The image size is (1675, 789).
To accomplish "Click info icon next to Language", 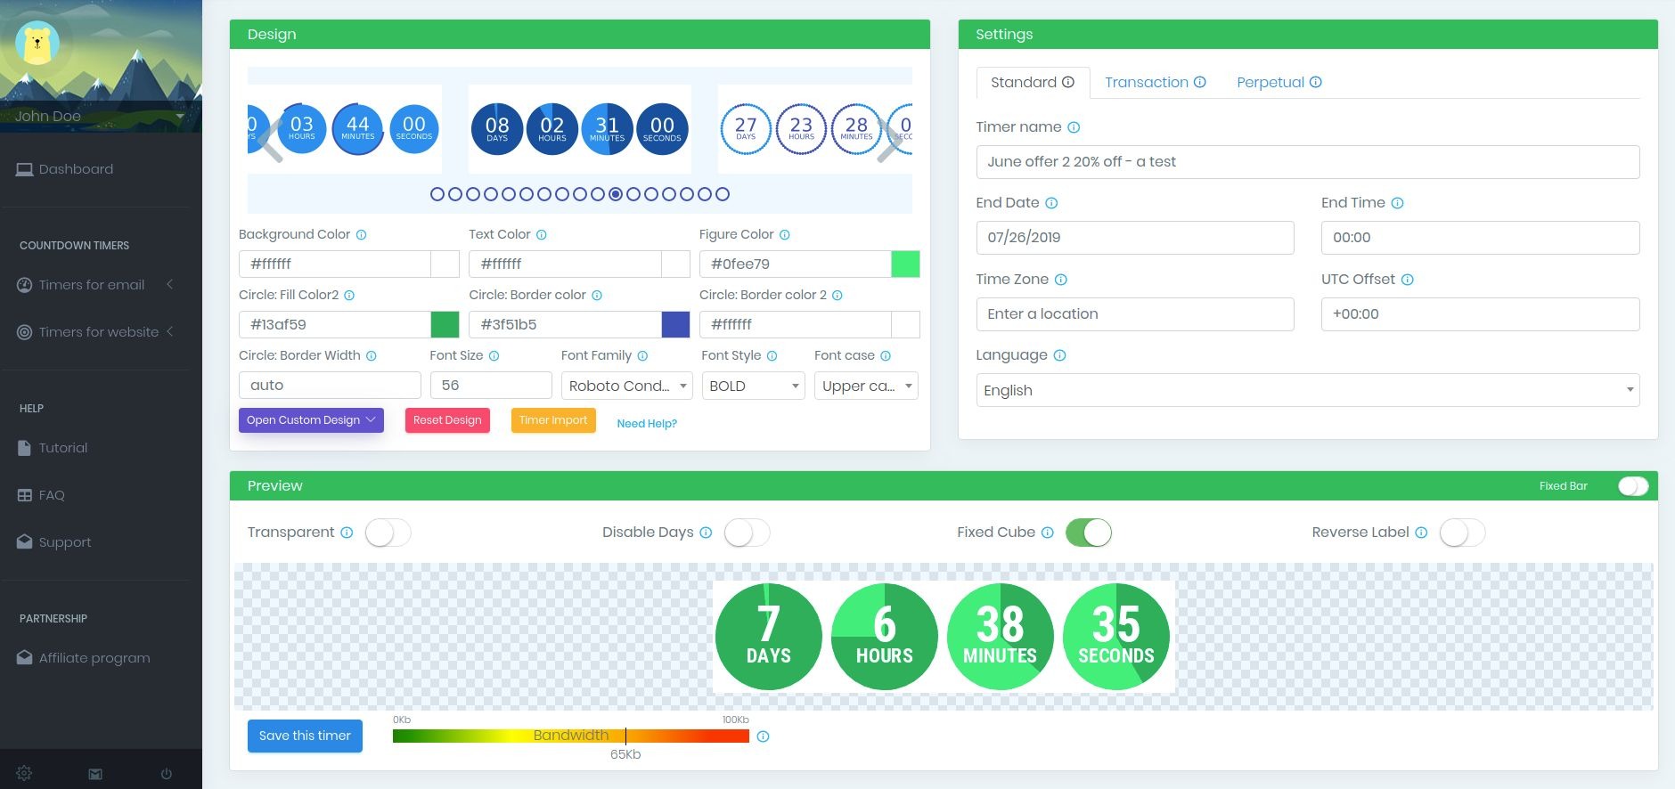I will tap(1060, 355).
